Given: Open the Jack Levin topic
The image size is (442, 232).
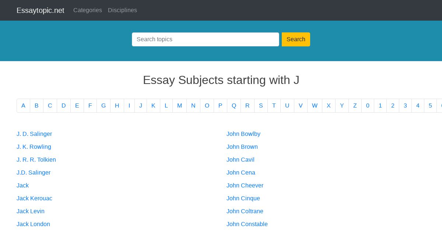Looking at the screenshot, I should 31,211.
